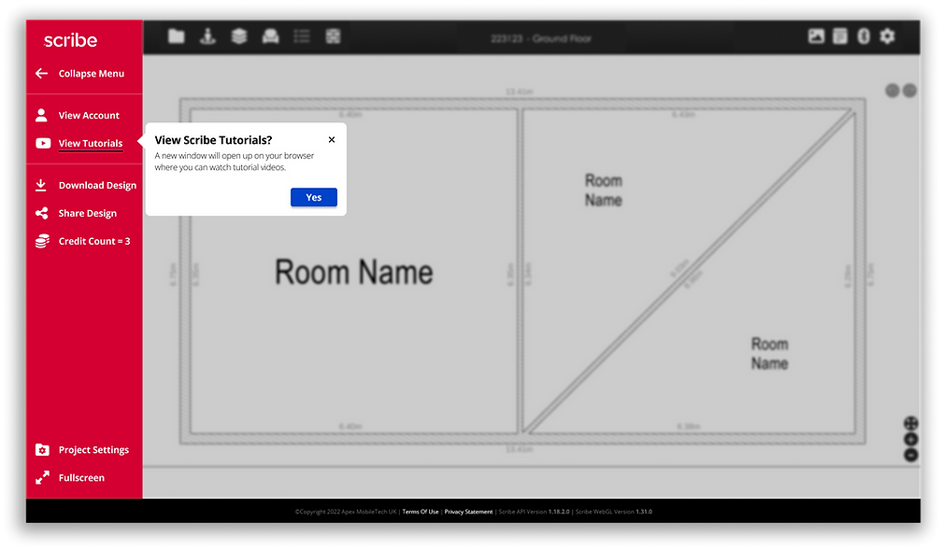The height and width of the screenshot is (550, 942).
Task: Click Yes to view Scribe tutorials
Action: tap(313, 197)
